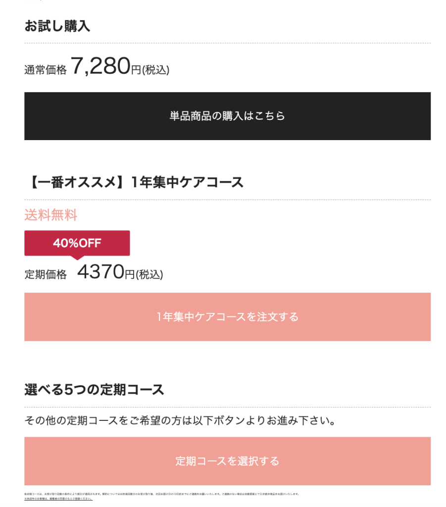Screen dimensions: 446x507
Task: Click the 選べる5つの定期コース heading
Action: point(94,390)
